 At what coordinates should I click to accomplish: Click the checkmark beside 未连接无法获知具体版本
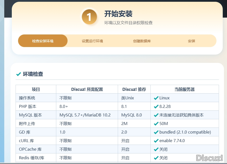[x=156, y=115]
